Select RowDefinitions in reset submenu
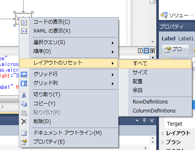This screenshot has height=150, width=195. 155,102
